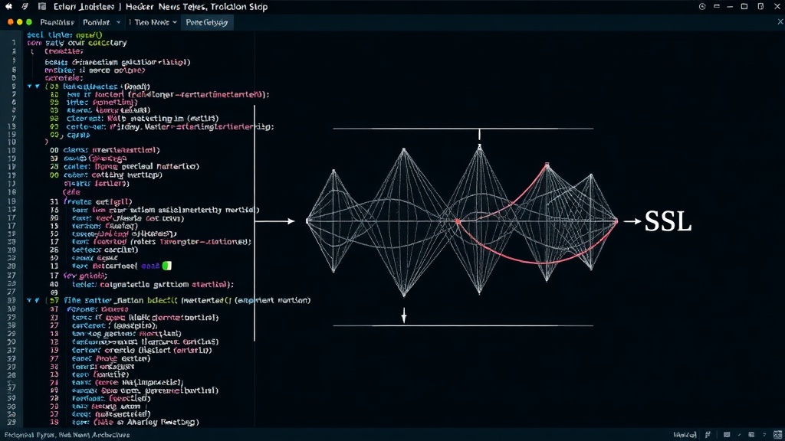The height and width of the screenshot is (441, 785).
Task: Click the top code line starting with "seel"
Action: pos(64,35)
